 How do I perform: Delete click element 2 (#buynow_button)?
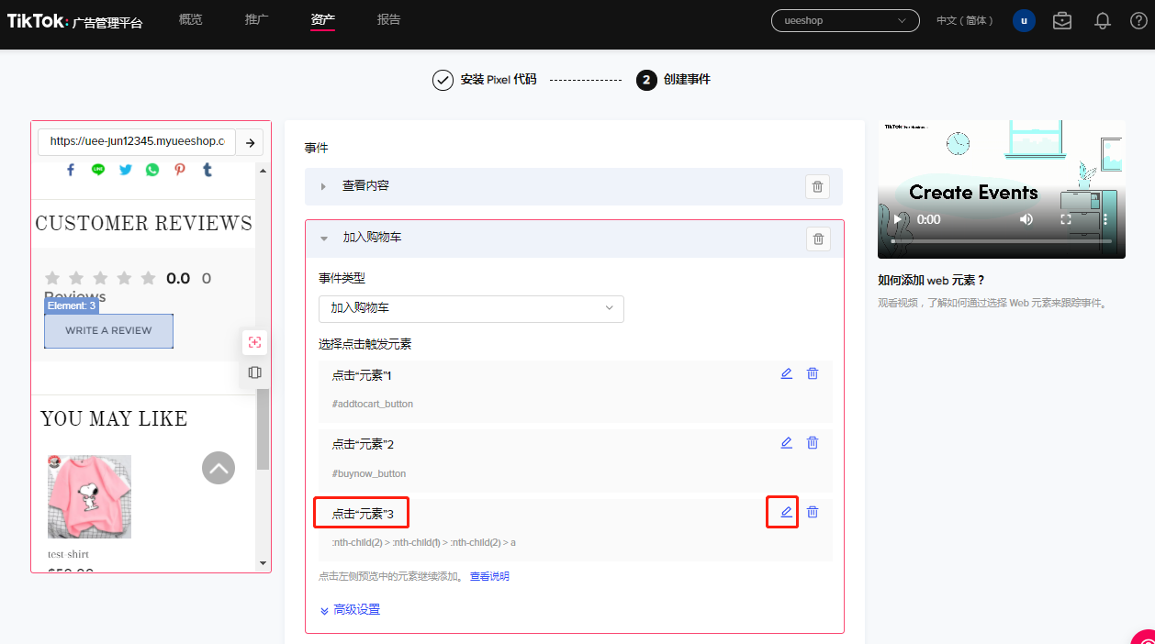coord(813,443)
